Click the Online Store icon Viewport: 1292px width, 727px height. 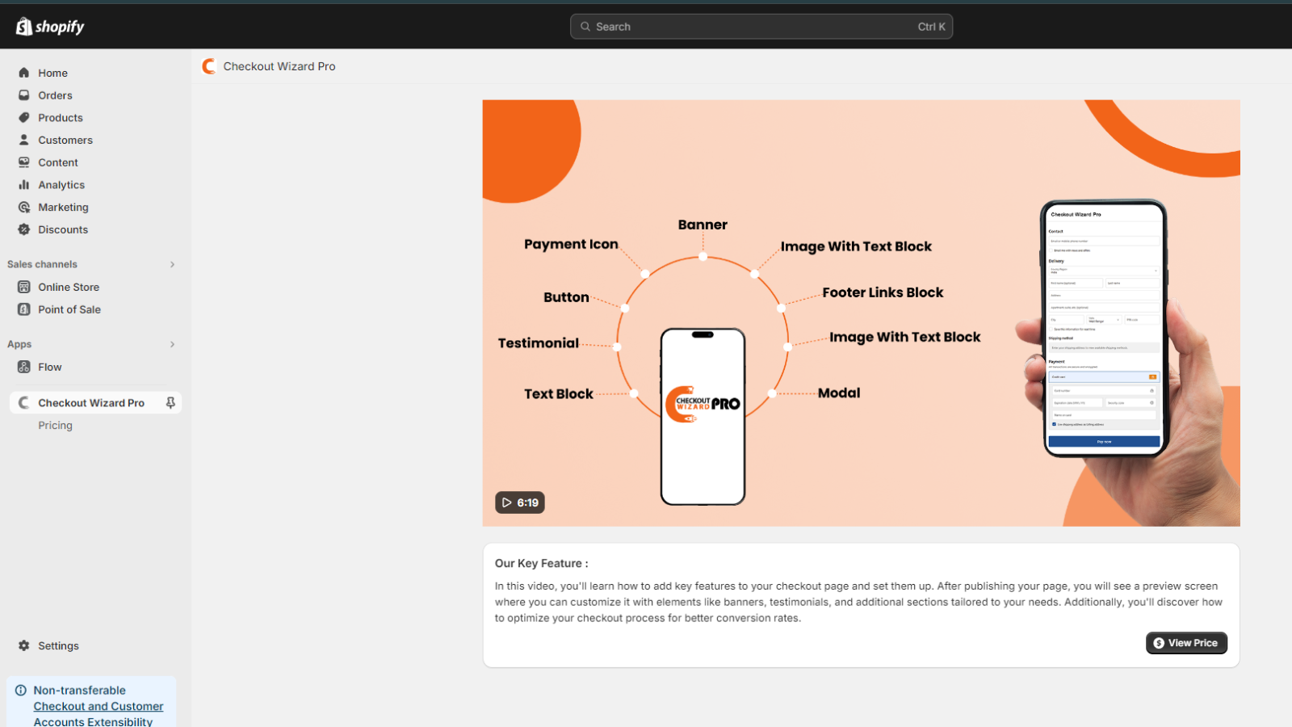pyautogui.click(x=24, y=287)
